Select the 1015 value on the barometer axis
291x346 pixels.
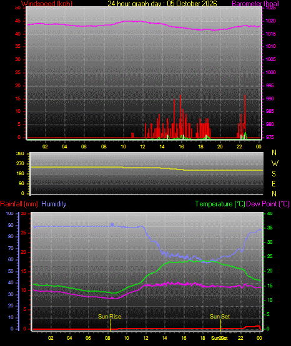[x=270, y=34]
